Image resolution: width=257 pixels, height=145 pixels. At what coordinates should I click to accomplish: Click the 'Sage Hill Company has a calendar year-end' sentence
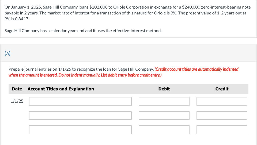83,31
